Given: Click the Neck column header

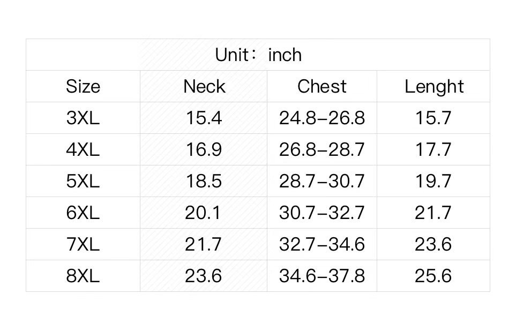Looking at the screenshot, I should [x=204, y=86].
